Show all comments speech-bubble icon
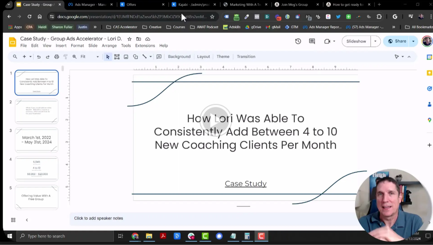433x245 pixels. (x=312, y=41)
